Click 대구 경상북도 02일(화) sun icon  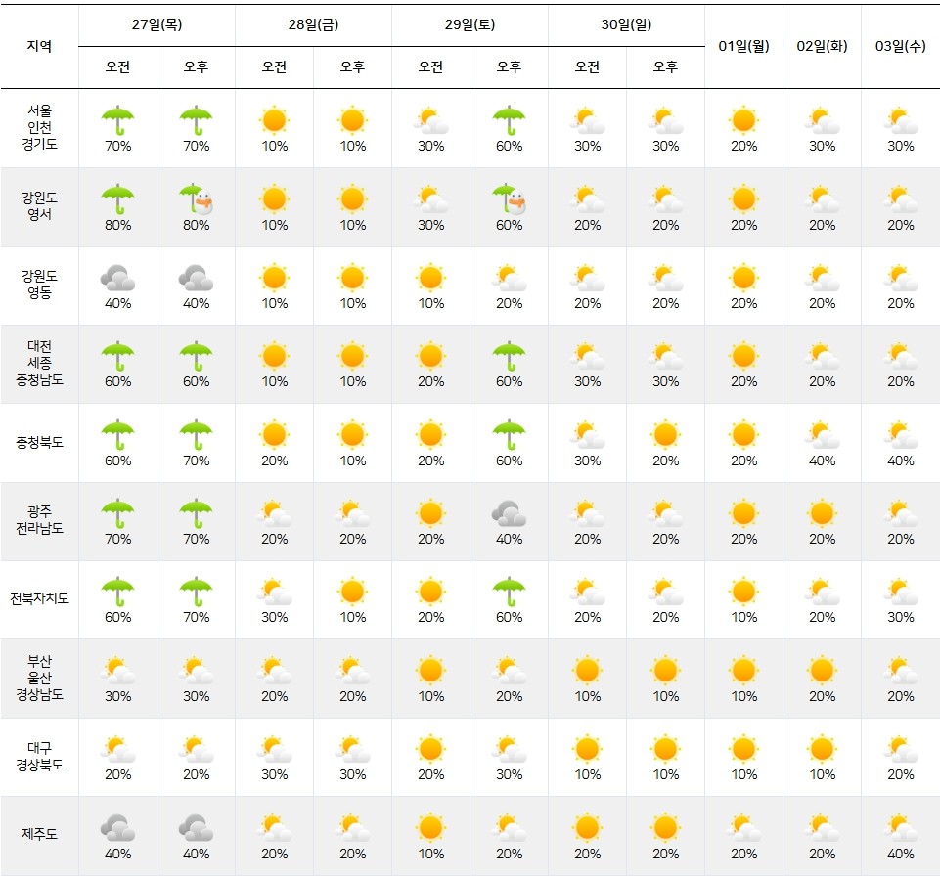(822, 750)
